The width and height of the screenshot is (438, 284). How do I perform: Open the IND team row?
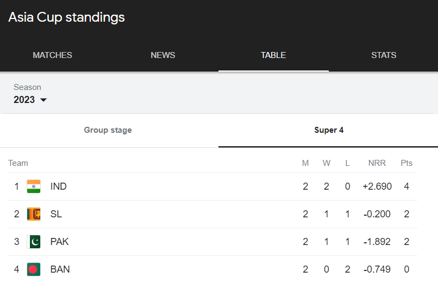pyautogui.click(x=212, y=186)
